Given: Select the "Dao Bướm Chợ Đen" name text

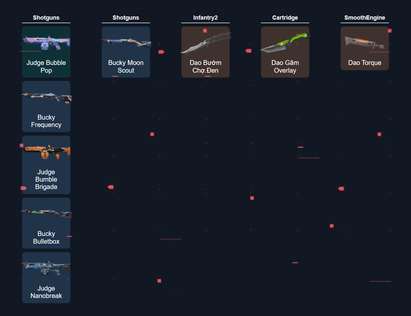Looking at the screenshot, I should click(x=205, y=67).
